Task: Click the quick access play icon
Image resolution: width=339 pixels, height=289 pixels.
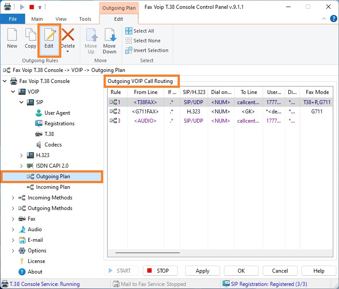Action: [x=22, y=7]
